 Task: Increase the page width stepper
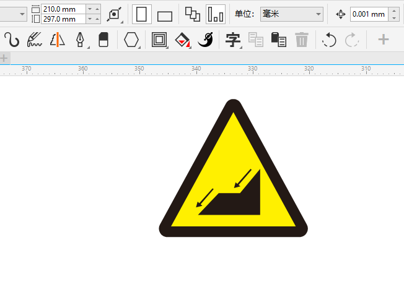click(x=97, y=9)
